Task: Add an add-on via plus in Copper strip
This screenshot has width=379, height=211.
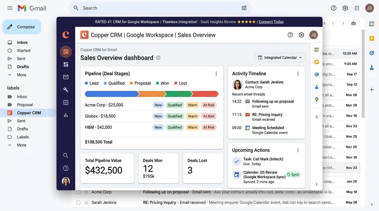Action: [x=316, y=117]
